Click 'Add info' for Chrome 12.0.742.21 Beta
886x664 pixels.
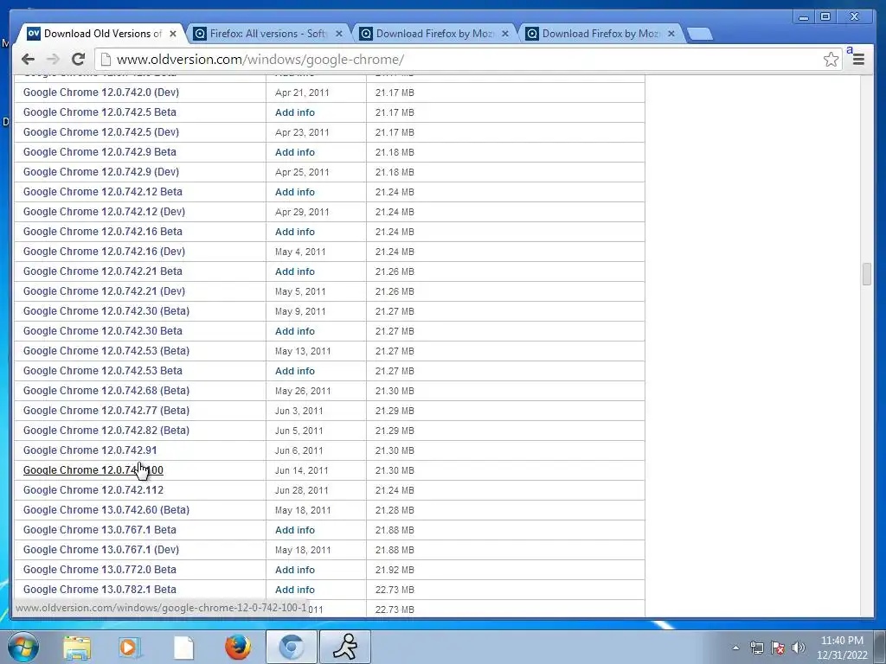point(295,271)
